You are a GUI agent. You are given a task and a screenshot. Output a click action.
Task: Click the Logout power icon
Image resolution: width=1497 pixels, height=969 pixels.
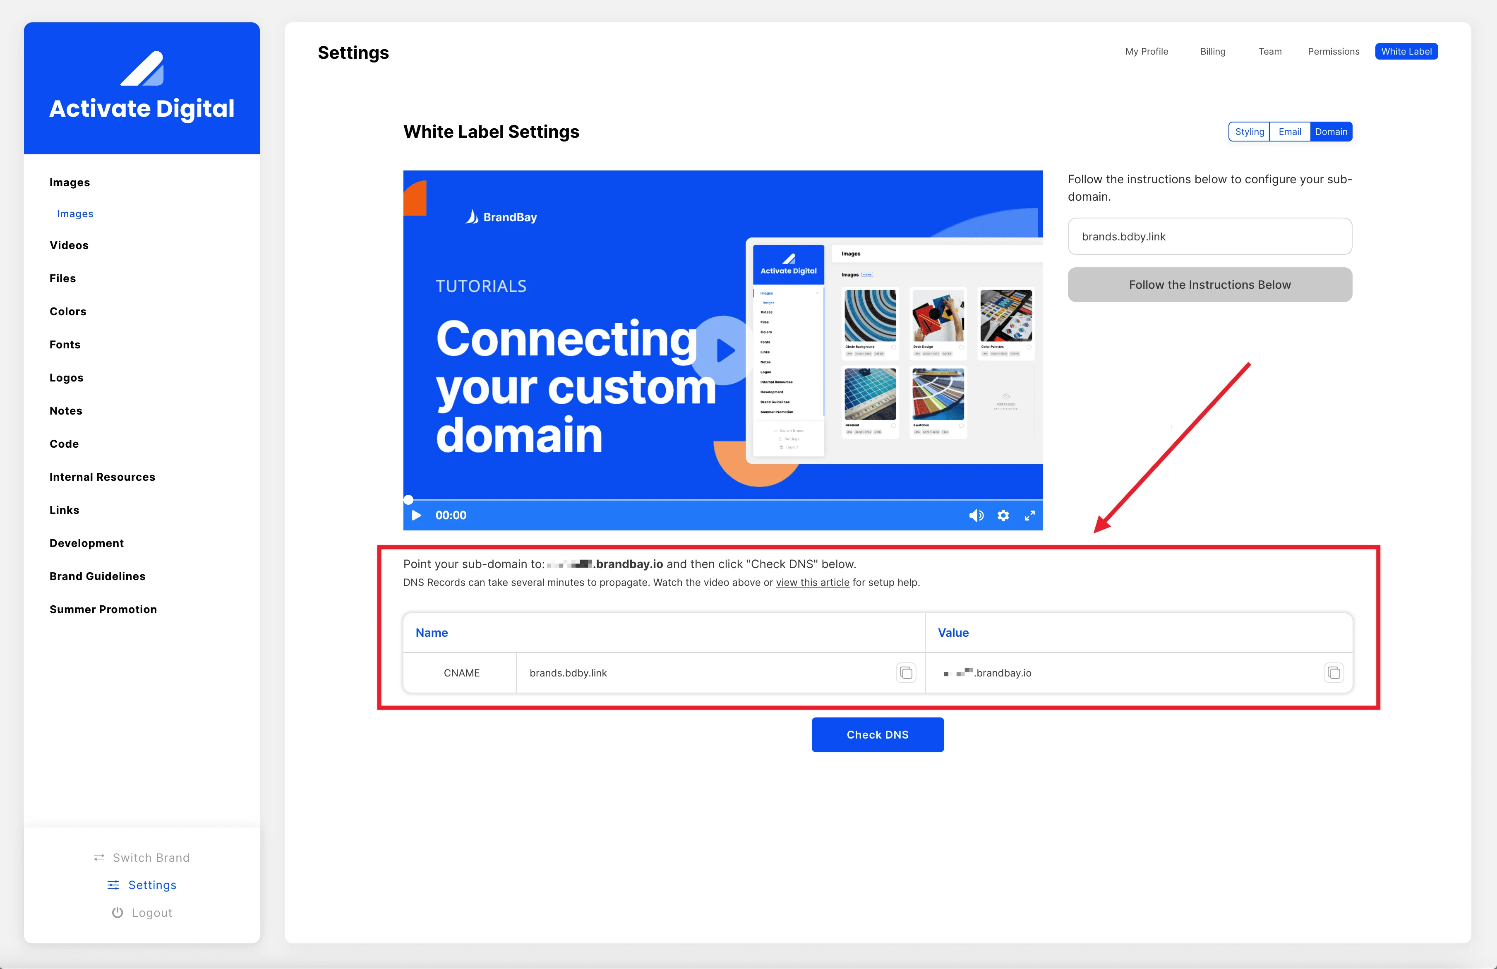click(x=118, y=912)
